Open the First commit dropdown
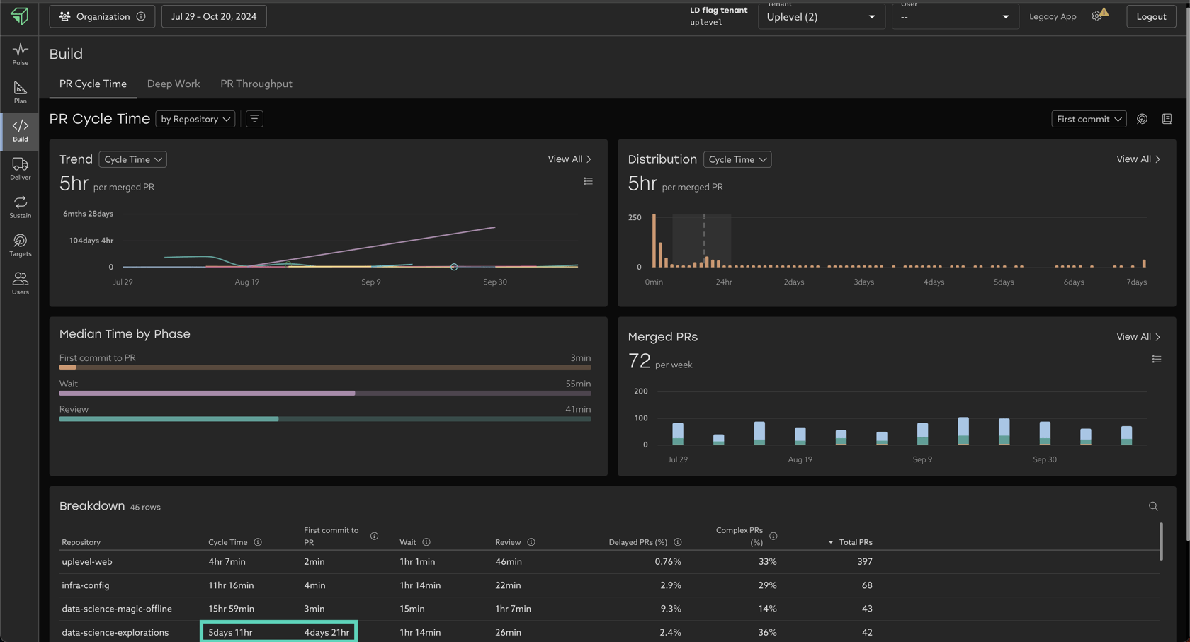This screenshot has width=1190, height=642. (x=1089, y=119)
